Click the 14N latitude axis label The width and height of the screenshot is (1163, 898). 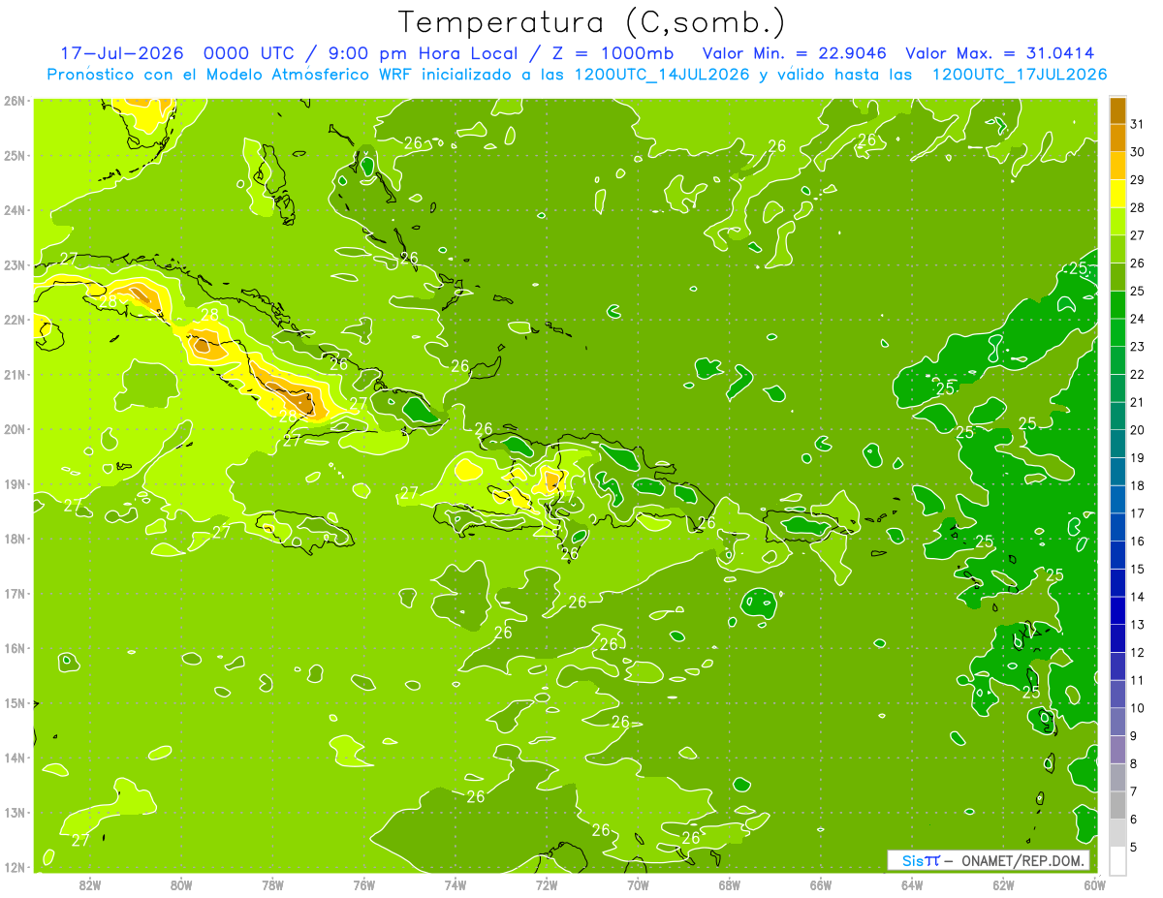click(14, 757)
